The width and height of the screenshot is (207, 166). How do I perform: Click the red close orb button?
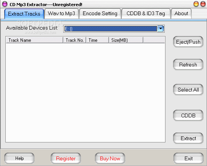[203, 4]
